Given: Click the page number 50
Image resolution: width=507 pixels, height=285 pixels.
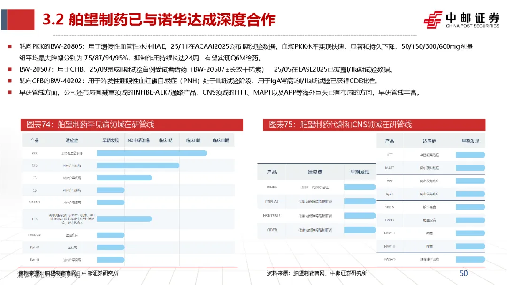Looking at the screenshot, I should click(x=463, y=273).
